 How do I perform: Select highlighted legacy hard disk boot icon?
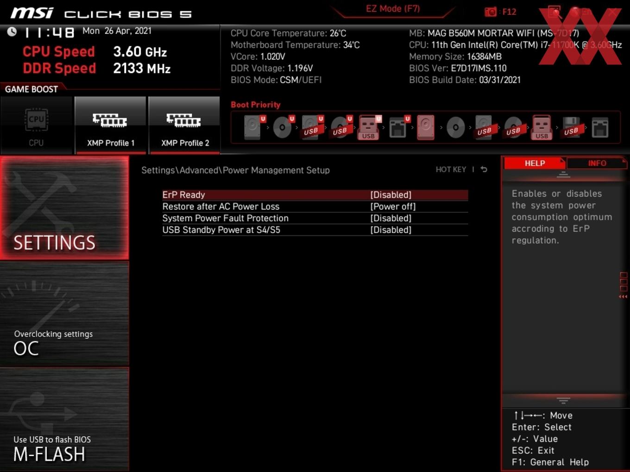(426, 127)
